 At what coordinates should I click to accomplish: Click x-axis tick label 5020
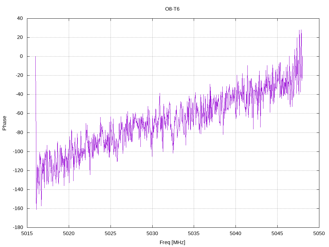69,233
